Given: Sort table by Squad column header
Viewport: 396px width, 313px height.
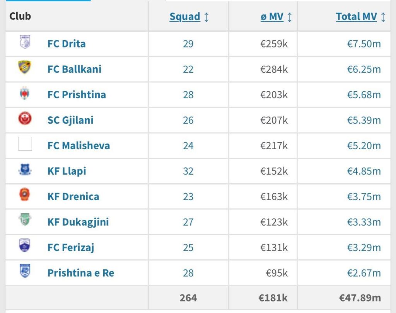Looking at the screenshot, I should pyautogui.click(x=185, y=17).
